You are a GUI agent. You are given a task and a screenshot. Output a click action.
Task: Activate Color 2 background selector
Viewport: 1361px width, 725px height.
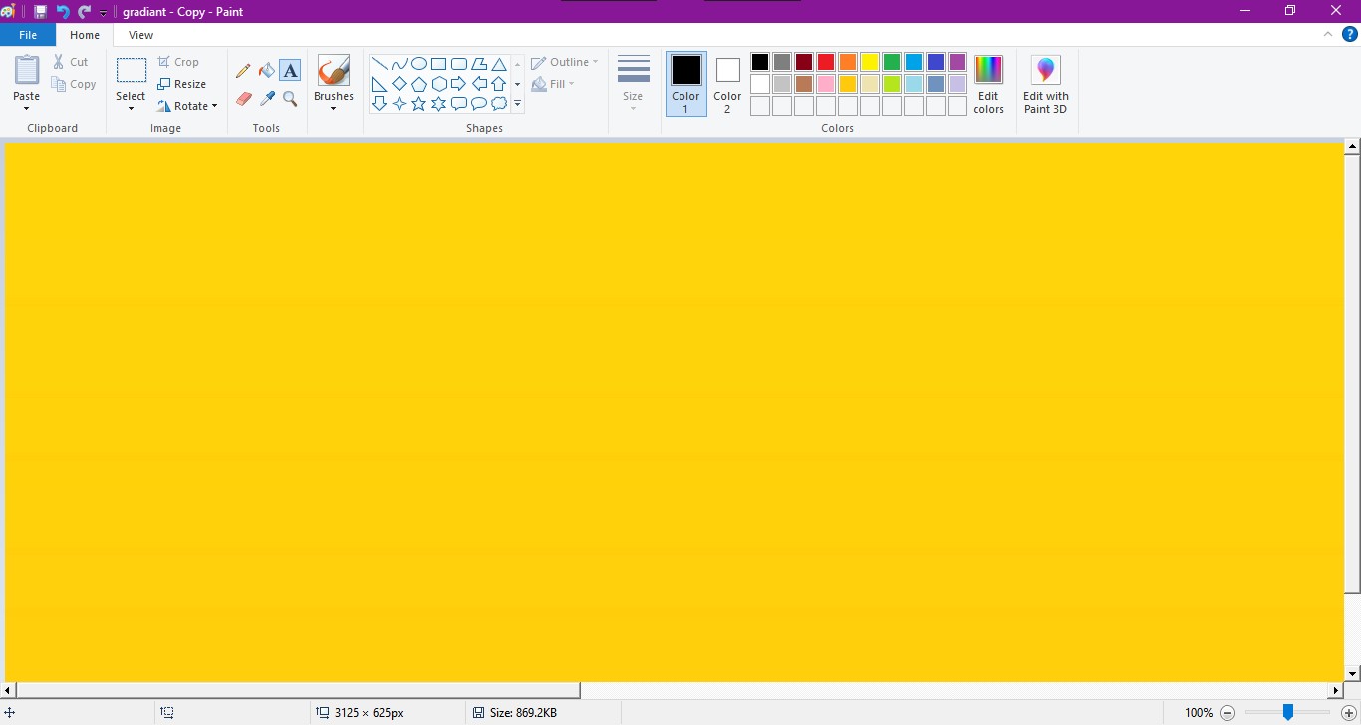(x=727, y=84)
